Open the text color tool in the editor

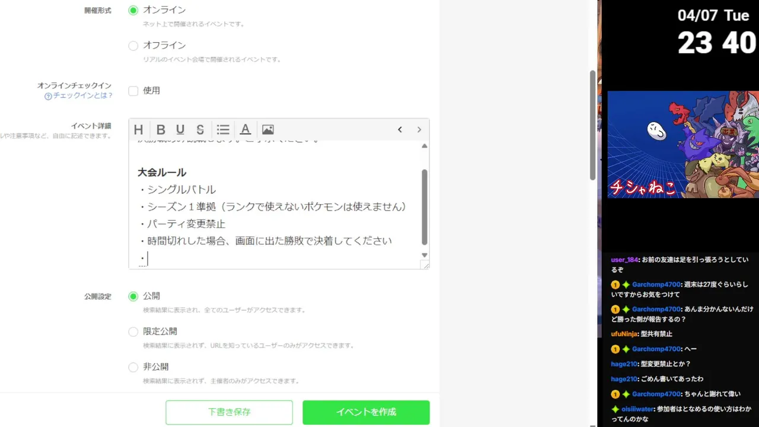click(x=245, y=130)
